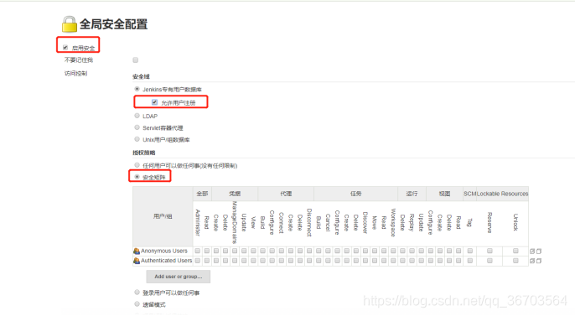Click the Administer column label
575x316 pixels.
coord(198,222)
